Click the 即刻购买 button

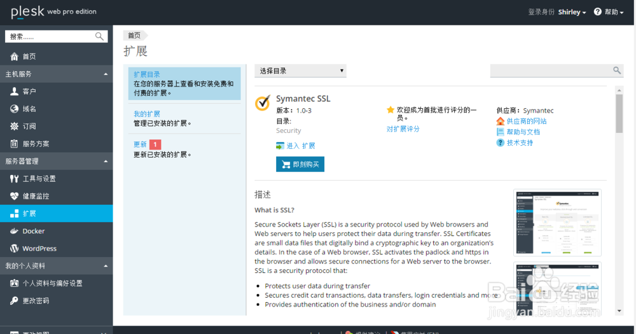click(300, 164)
